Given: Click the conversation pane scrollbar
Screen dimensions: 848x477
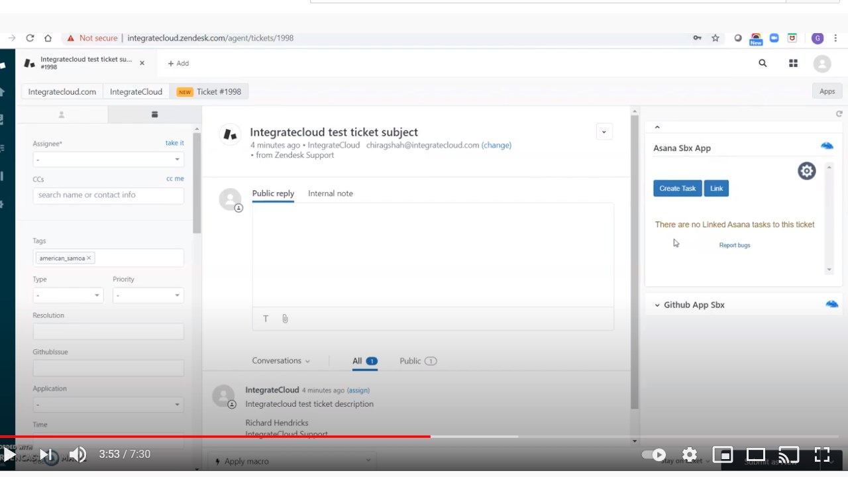Looking at the screenshot, I should tap(635, 262).
